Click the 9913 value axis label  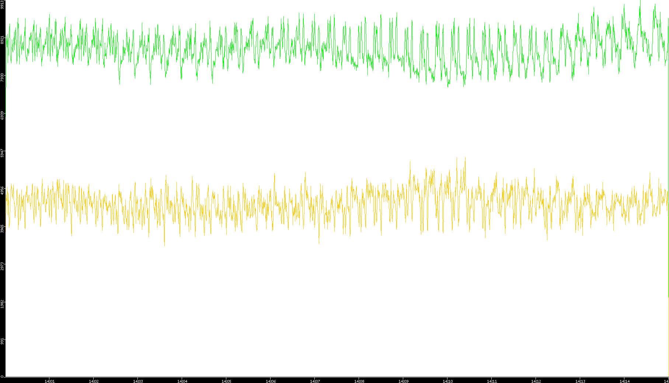(2, 4)
